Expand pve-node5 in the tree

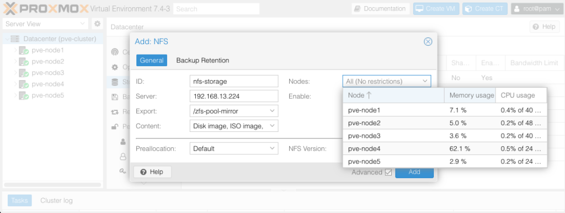click(15, 95)
